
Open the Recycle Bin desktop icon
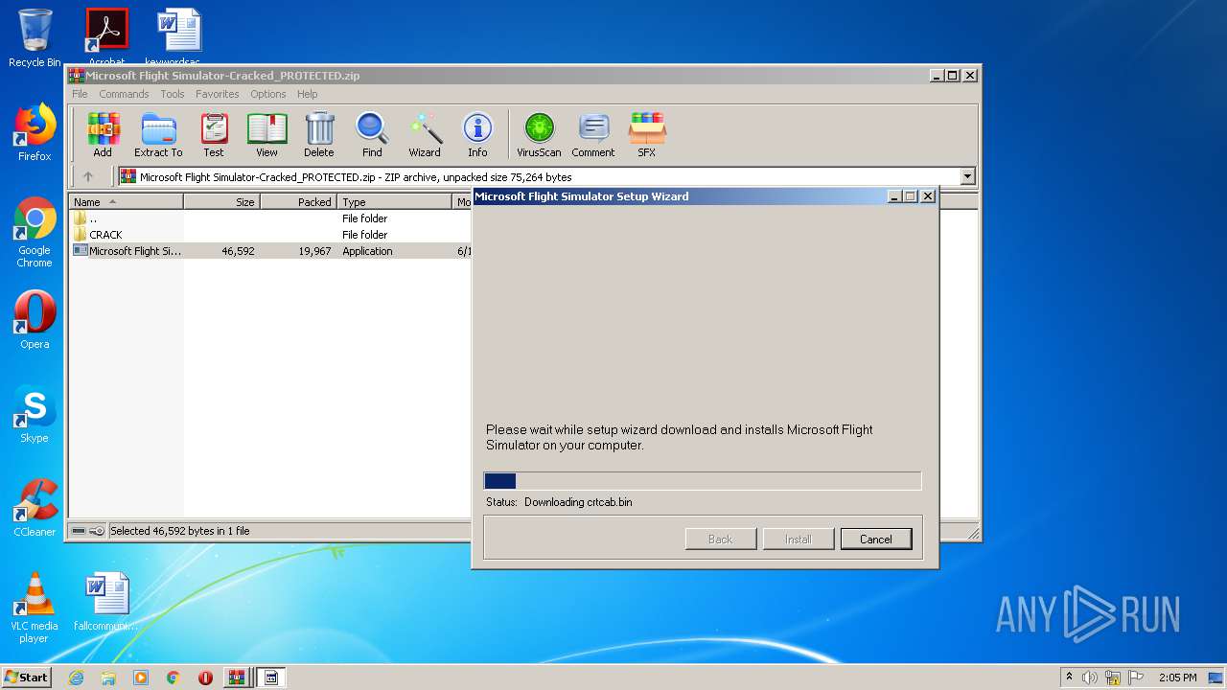click(x=35, y=38)
